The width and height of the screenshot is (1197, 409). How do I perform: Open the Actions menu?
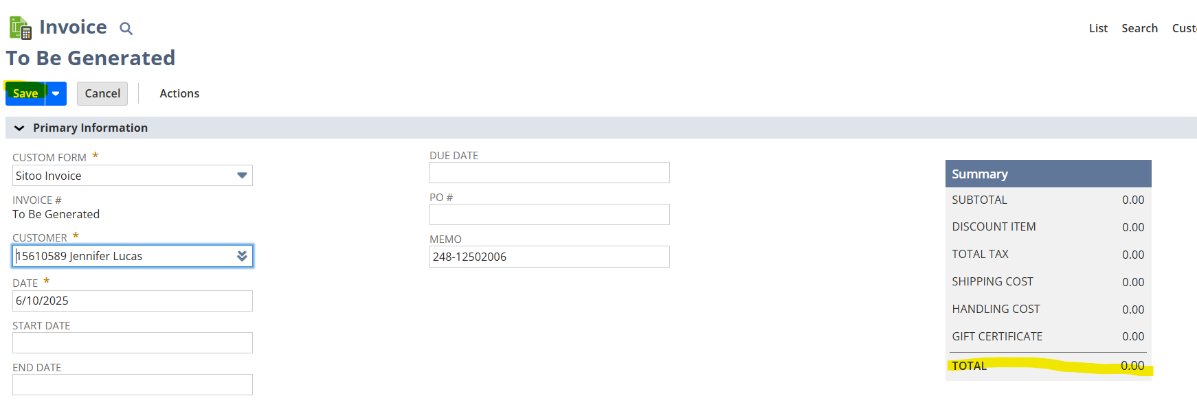pyautogui.click(x=179, y=93)
